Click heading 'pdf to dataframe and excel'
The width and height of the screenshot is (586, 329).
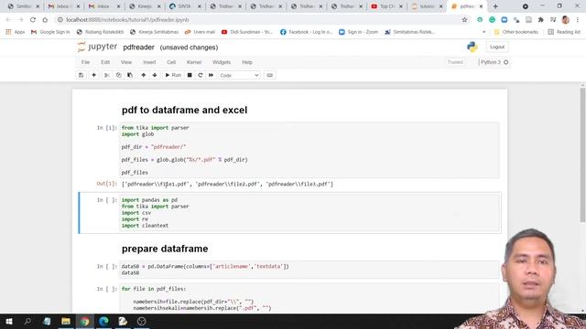[x=185, y=110]
